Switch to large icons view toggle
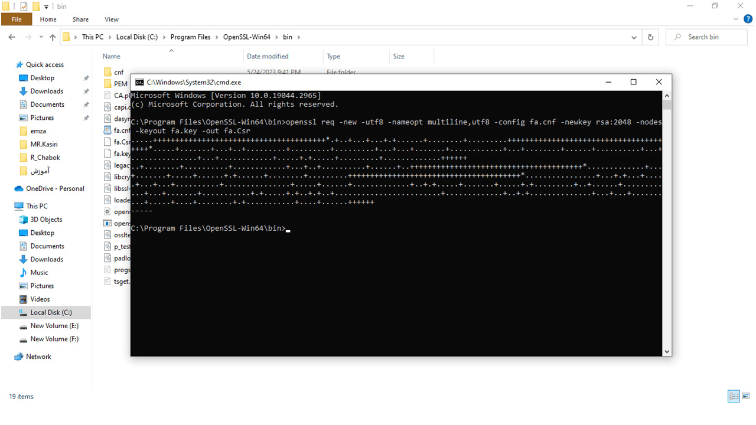 746,396
